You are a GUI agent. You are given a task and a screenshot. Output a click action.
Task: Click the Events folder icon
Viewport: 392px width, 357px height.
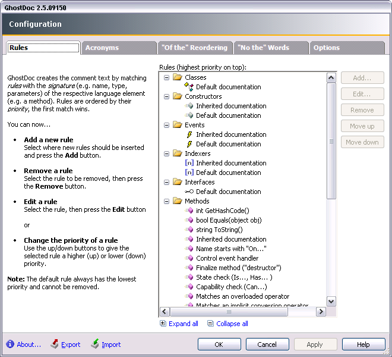[178, 124]
